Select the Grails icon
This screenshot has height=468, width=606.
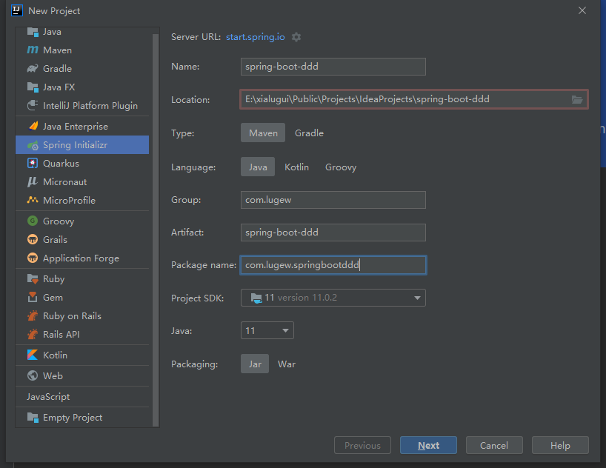pos(33,239)
